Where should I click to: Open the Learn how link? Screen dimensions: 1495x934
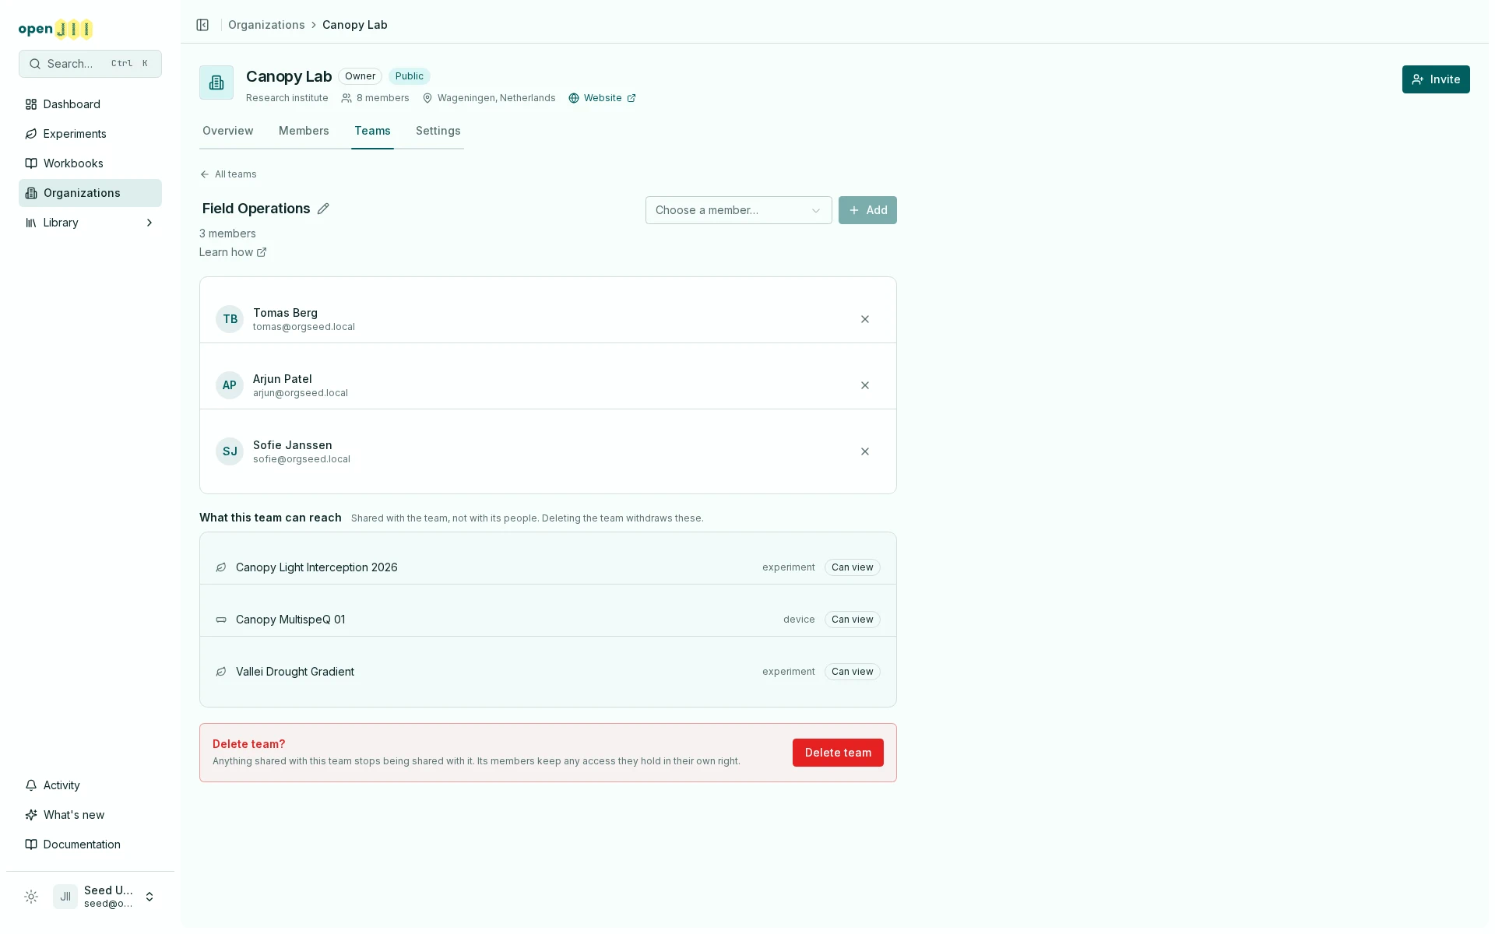coord(233,252)
